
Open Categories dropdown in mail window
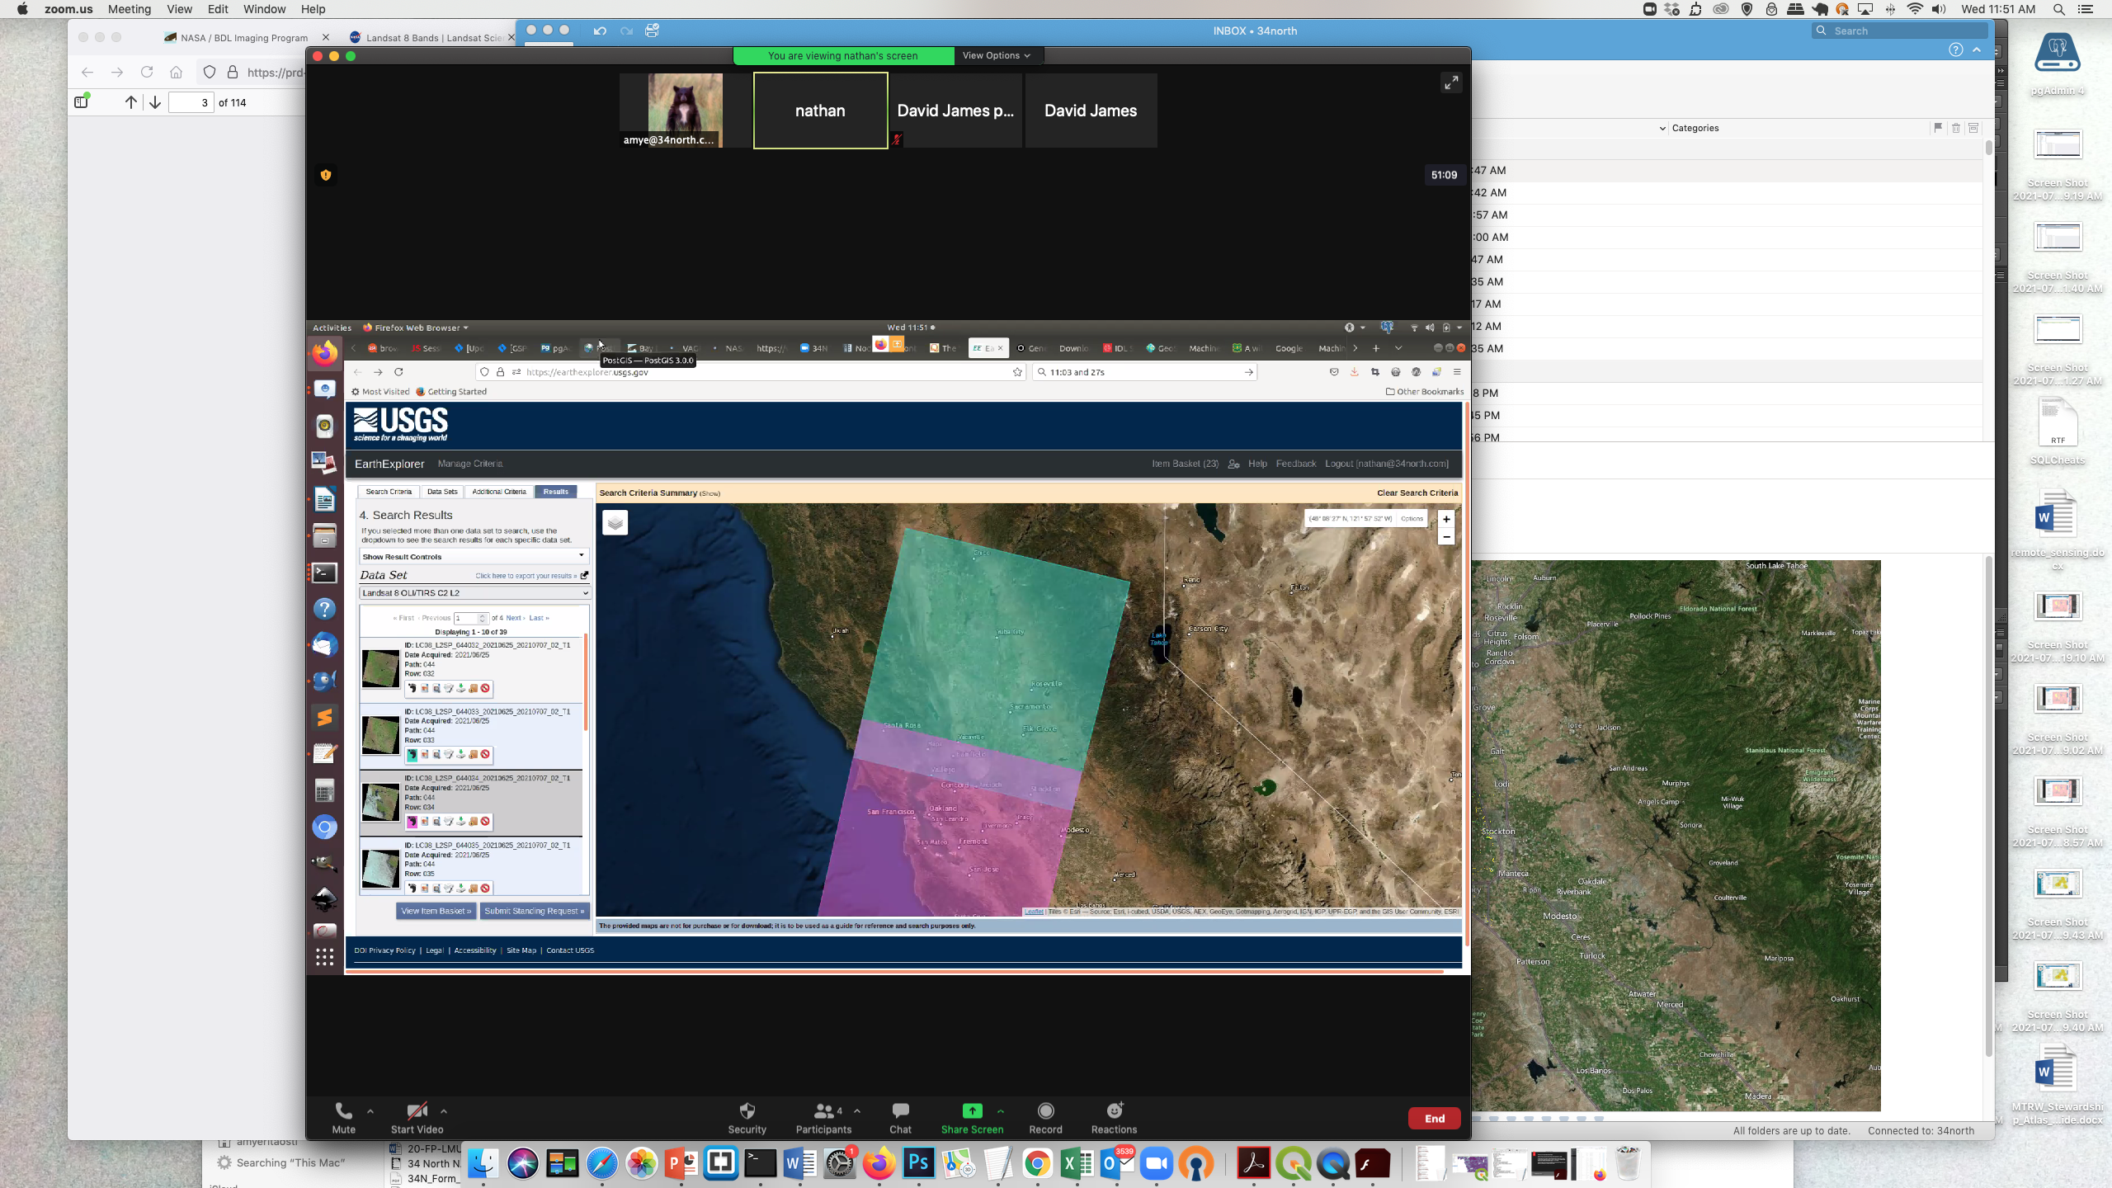[x=1690, y=128]
